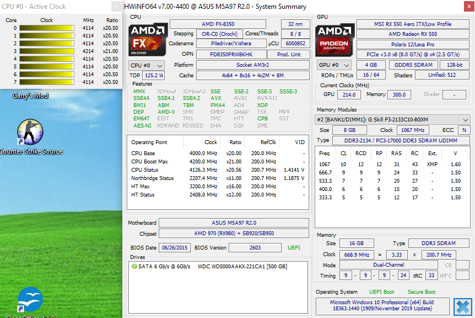
Task: Click the AMD FX-8350 CPU name field
Action: click(218, 24)
